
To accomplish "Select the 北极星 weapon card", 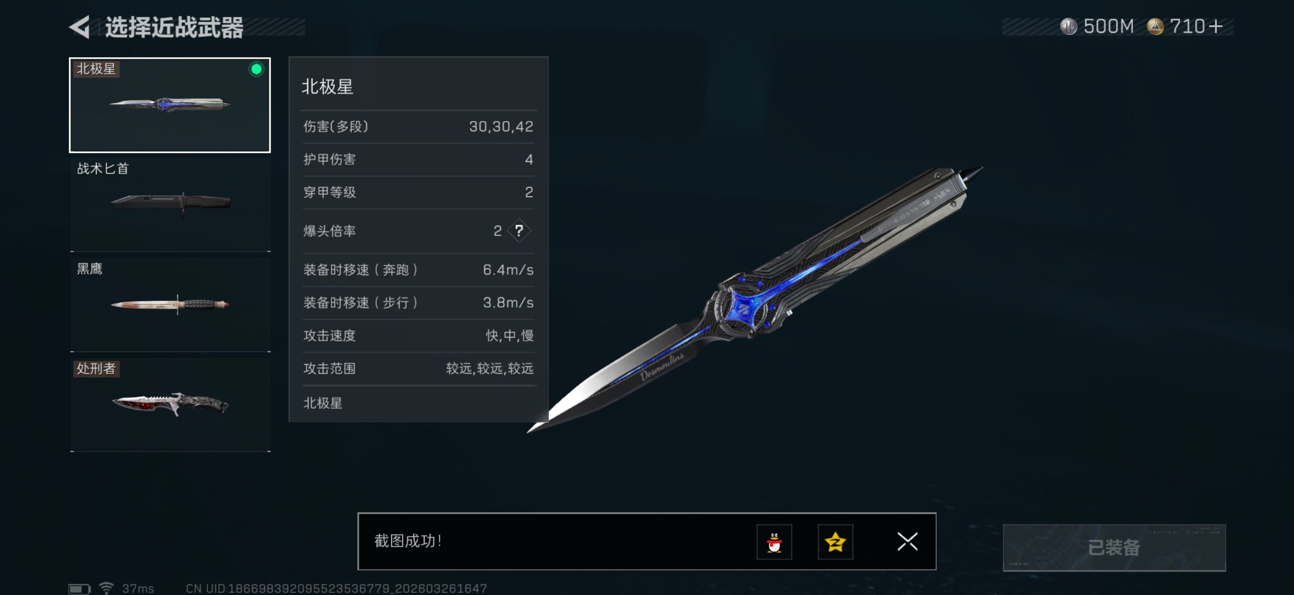I will click(170, 105).
